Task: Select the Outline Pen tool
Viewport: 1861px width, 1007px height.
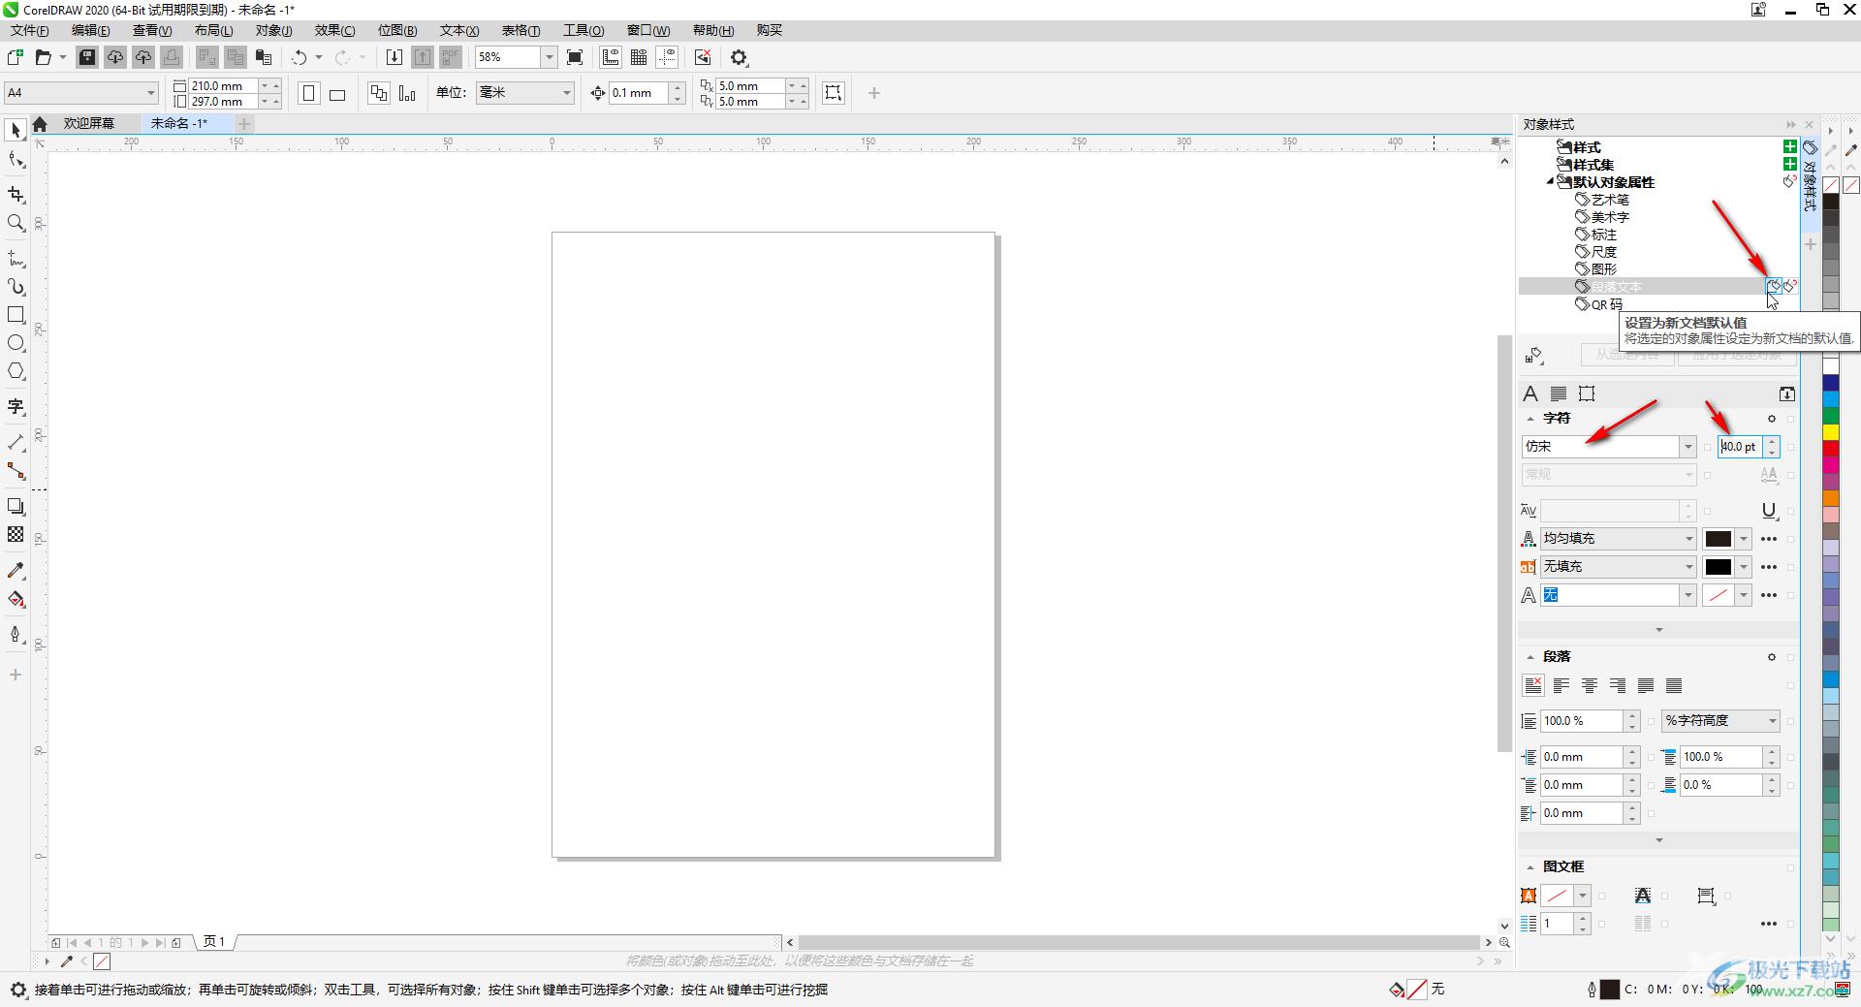Action: click(x=16, y=634)
